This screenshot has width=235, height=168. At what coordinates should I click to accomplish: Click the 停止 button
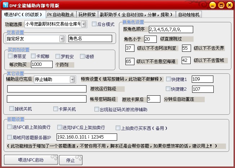point(67,160)
